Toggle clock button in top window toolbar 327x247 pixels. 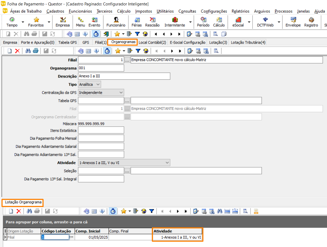pos(96,34)
